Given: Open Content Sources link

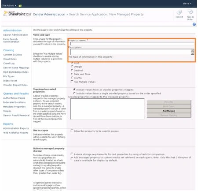Looking at the screenshot, I should (12, 55).
